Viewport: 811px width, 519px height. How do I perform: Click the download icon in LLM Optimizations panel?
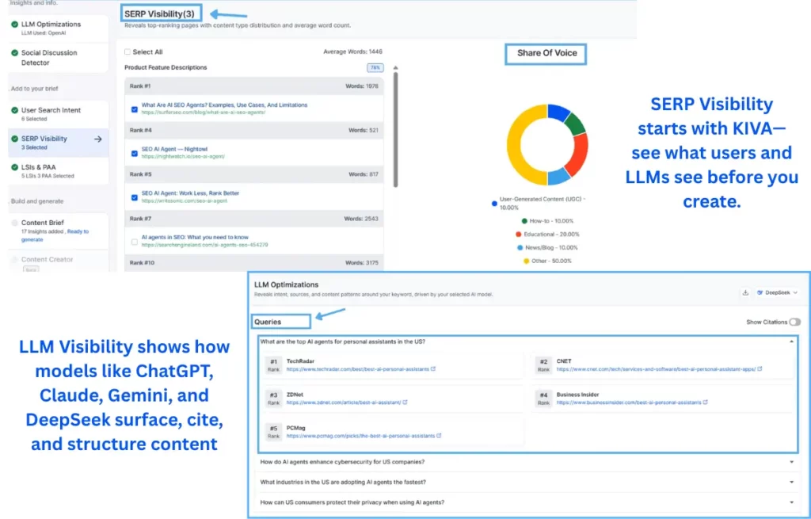745,292
